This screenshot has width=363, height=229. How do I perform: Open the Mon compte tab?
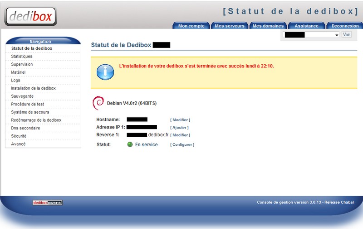[x=191, y=26]
